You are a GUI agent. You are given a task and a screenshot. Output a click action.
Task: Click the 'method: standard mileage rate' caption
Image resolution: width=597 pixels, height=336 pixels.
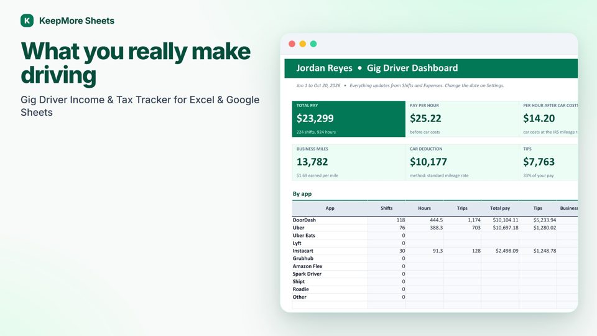tap(439, 175)
